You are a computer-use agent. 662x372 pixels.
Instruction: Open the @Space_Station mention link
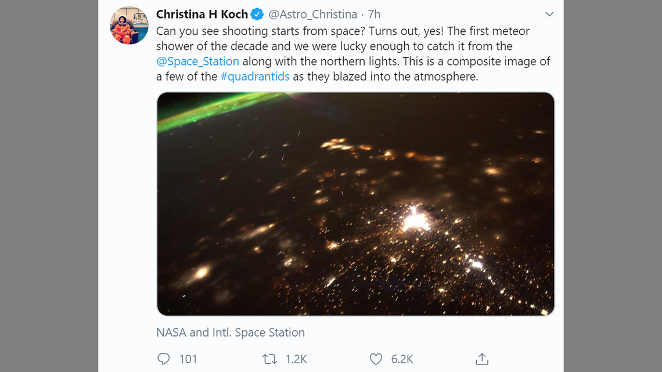point(197,62)
